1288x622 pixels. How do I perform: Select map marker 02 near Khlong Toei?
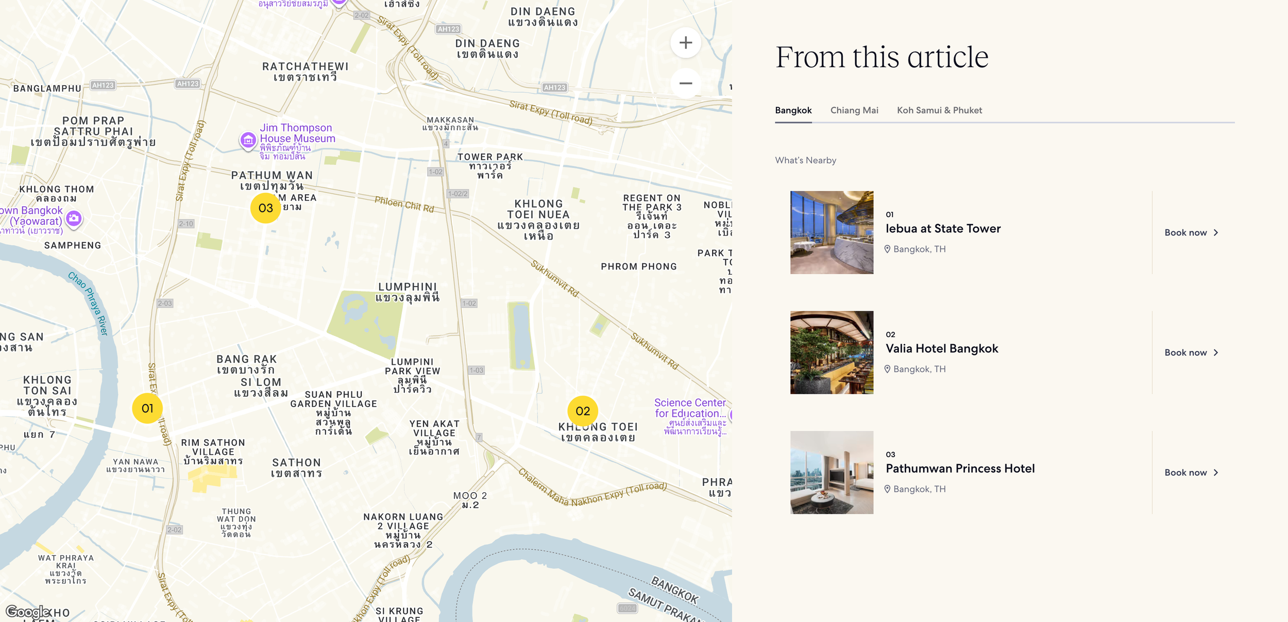point(583,411)
